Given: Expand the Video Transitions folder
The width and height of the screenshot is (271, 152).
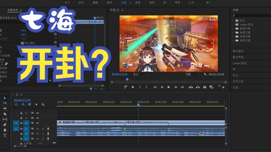Looking at the screenshot, I should [x=233, y=41].
